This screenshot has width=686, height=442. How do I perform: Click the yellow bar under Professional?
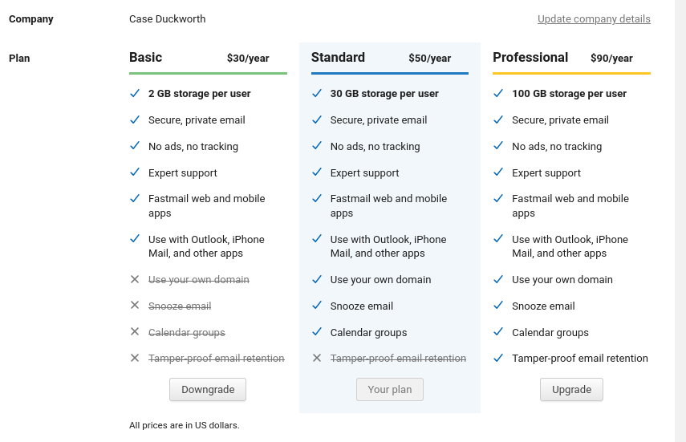tap(571, 73)
